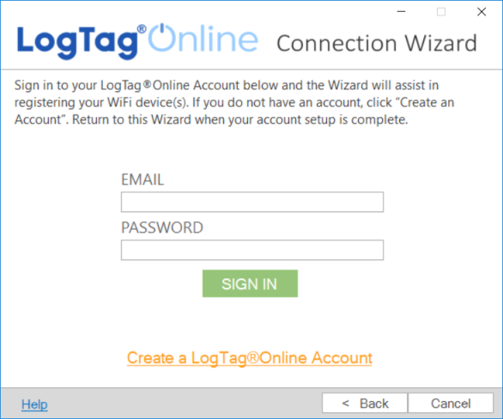503x419 pixels.
Task: Minimize the Connection Wizard window
Action: point(401,12)
